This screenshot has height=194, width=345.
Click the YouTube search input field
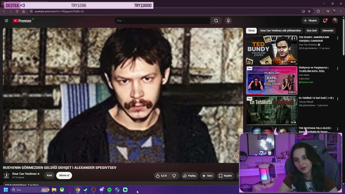163,21
